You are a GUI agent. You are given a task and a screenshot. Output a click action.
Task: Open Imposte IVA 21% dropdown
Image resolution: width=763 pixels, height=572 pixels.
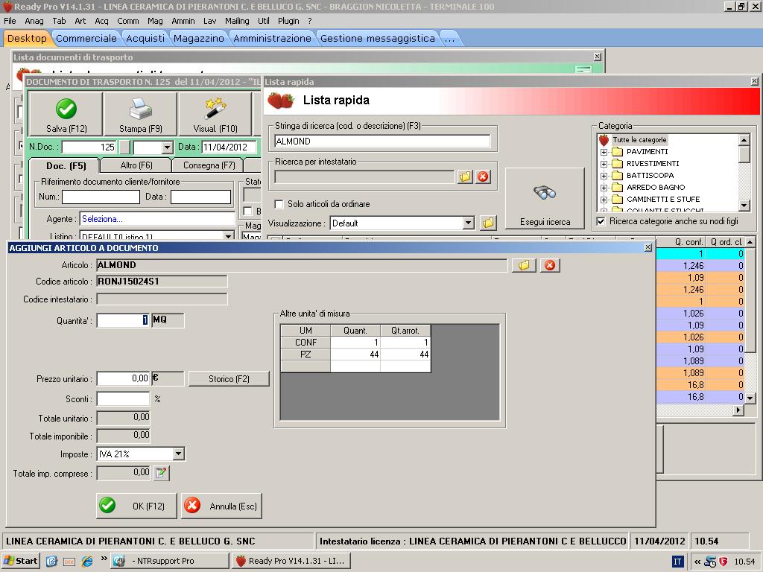tap(179, 454)
